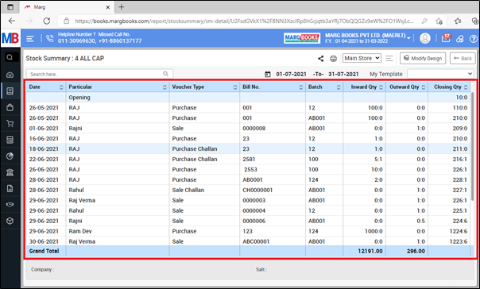
Task: Open the bank building sidebar icon
Action: click(x=10, y=172)
